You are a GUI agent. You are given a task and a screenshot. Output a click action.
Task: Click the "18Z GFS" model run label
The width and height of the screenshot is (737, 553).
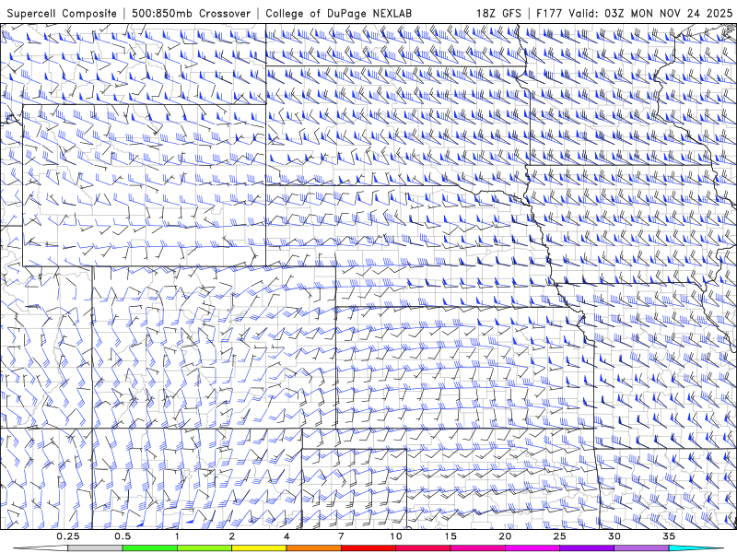[498, 13]
